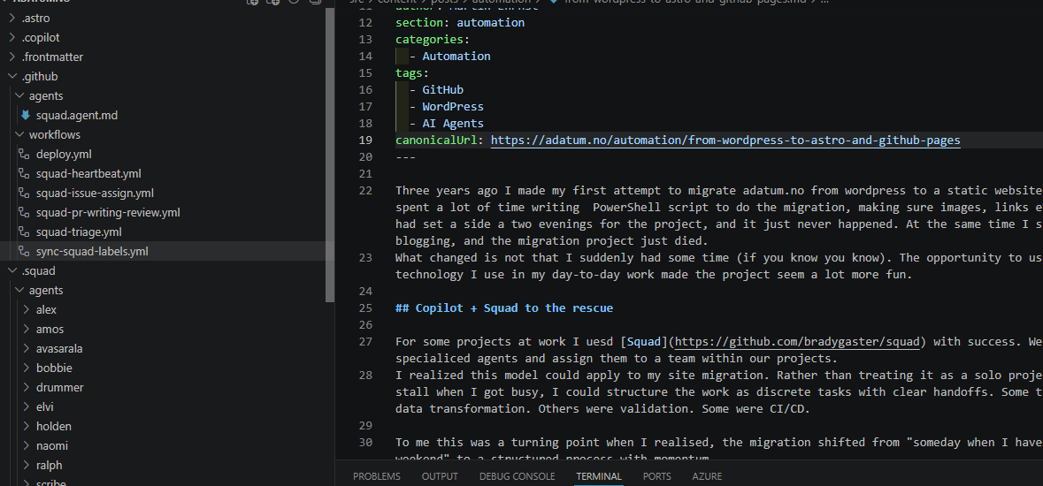1043x486 pixels.
Task: Click the squad-heartbeat.yml file icon
Action: pyautogui.click(x=25, y=173)
